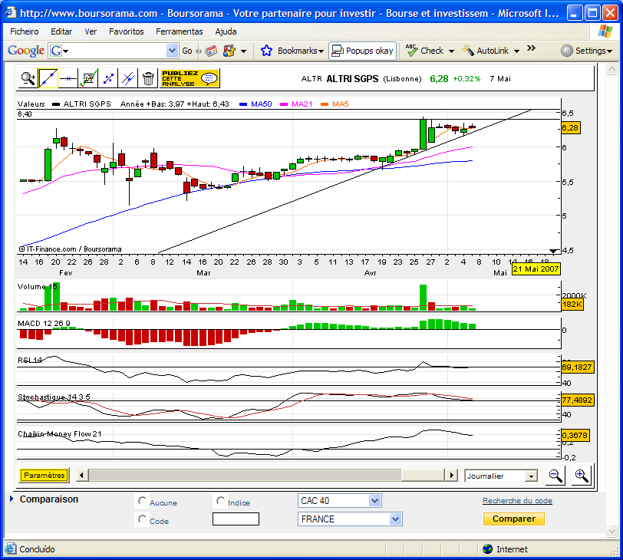Image resolution: width=623 pixels, height=560 pixels.
Task: Zoom out the chart with minus magnifier
Action: [x=555, y=475]
